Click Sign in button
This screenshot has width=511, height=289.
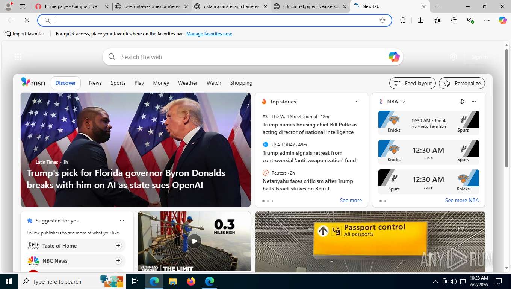[x=479, y=57]
